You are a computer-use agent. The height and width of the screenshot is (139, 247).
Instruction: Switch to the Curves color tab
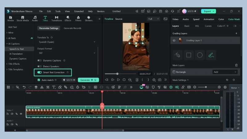pos(208,26)
